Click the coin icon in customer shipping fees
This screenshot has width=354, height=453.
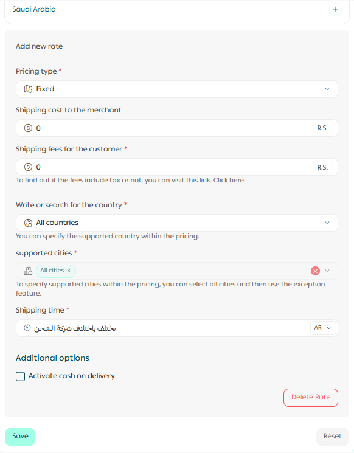[x=28, y=167]
